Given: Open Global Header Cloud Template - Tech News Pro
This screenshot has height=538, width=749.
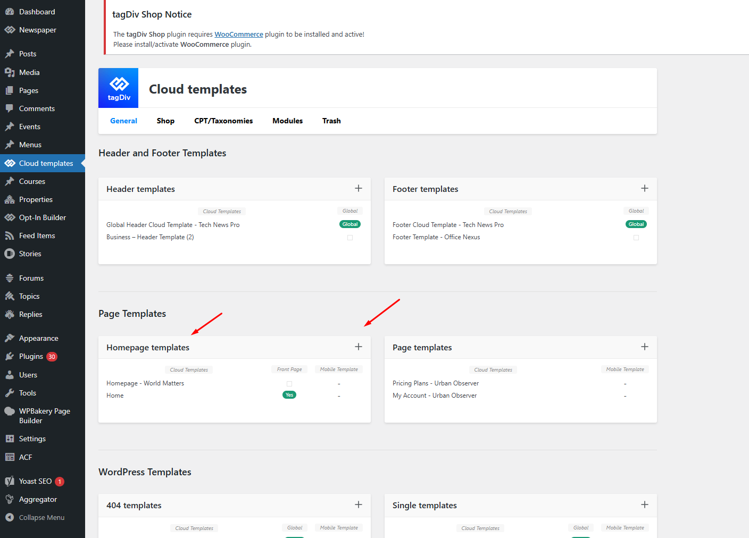Looking at the screenshot, I should tap(173, 225).
